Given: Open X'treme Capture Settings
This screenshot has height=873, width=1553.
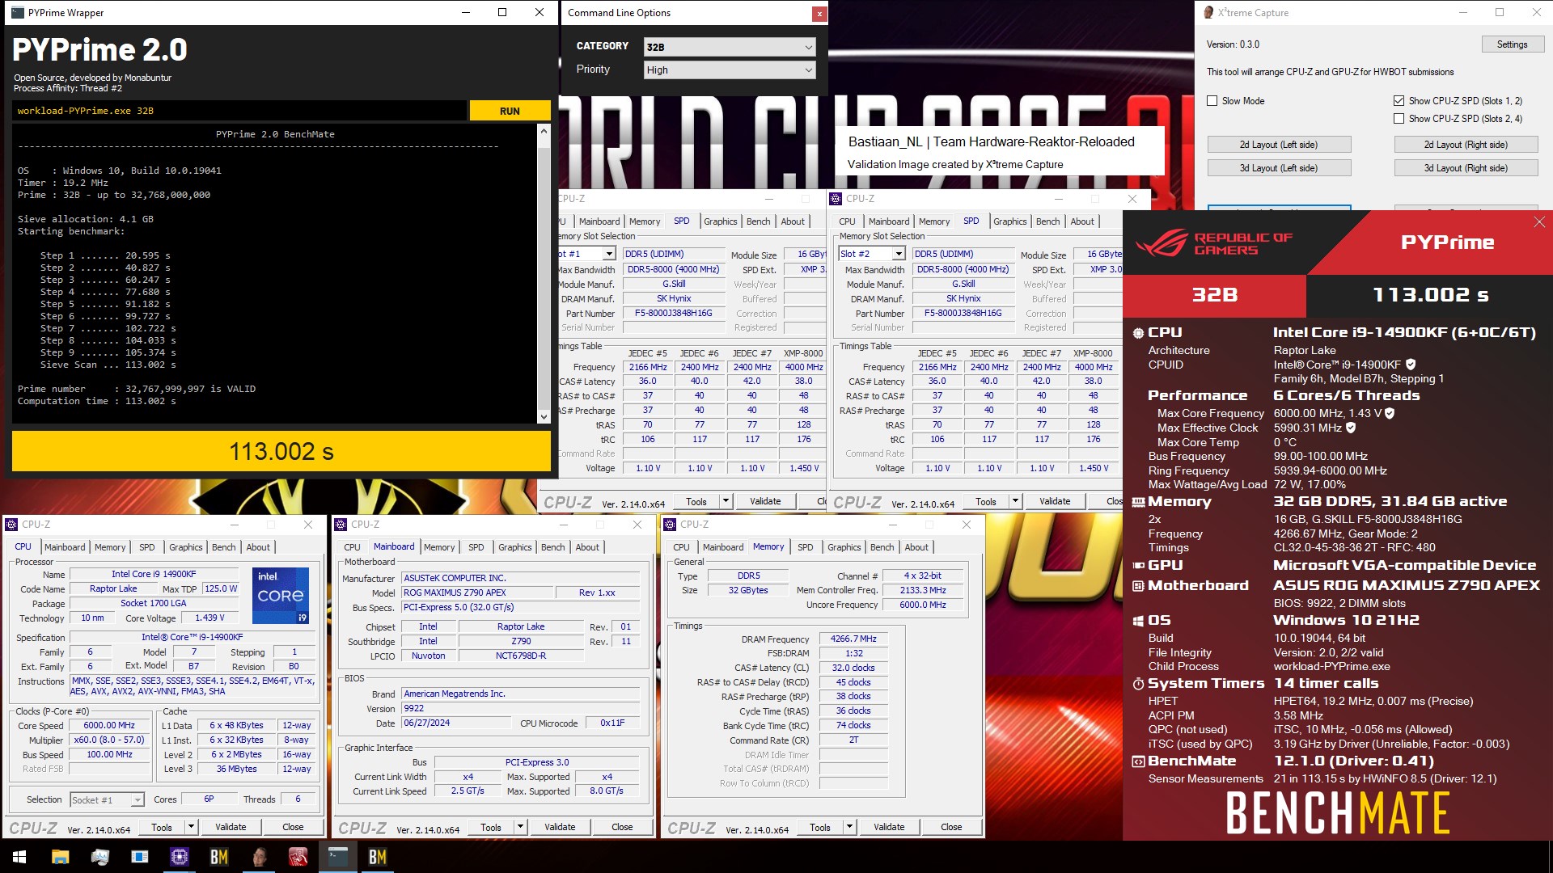Looking at the screenshot, I should coord(1511,44).
